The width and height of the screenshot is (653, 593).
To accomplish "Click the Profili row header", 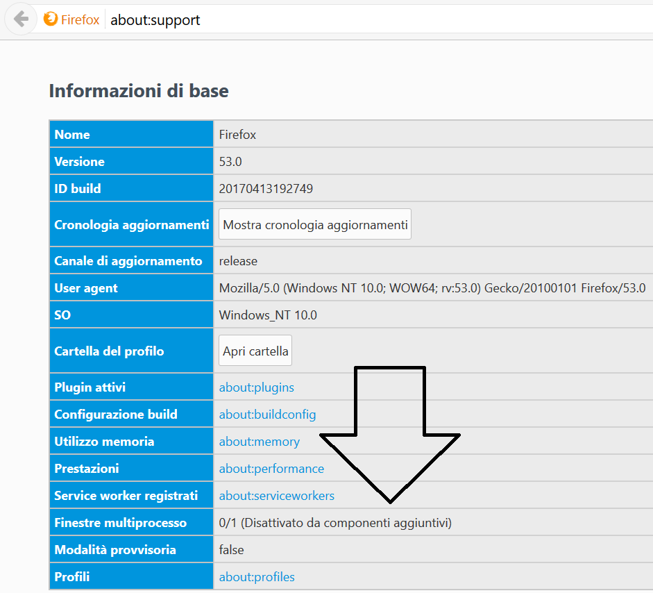I will pos(131,576).
